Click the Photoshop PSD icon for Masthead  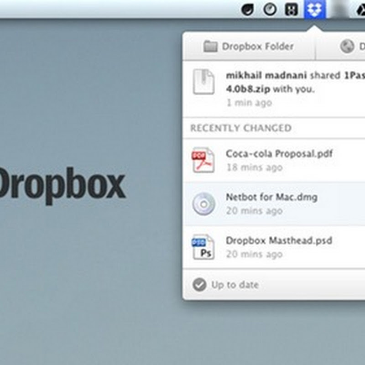[203, 247]
